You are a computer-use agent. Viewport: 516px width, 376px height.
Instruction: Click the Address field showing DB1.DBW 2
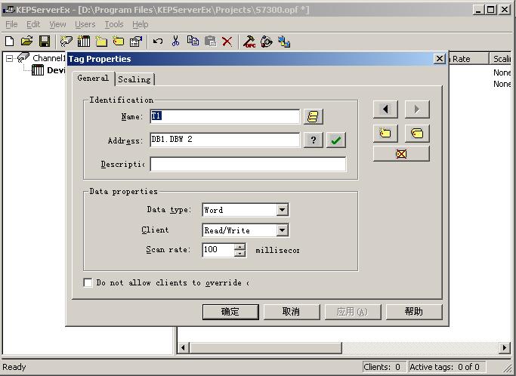(x=225, y=140)
